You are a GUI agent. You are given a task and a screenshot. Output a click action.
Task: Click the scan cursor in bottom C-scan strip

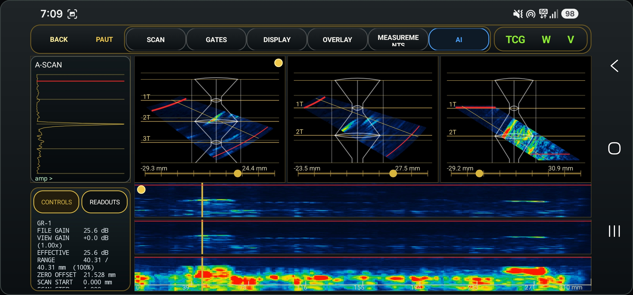point(202,274)
